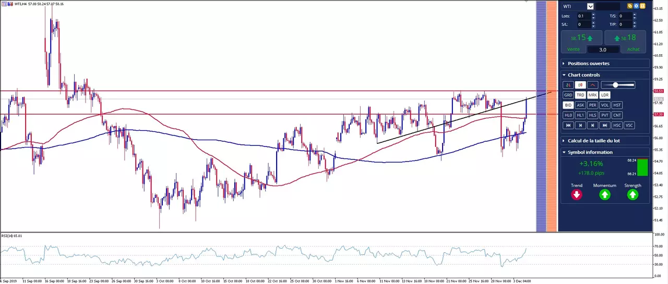Toggle the VOL volume display
The width and height of the screenshot is (668, 284).
click(604, 105)
